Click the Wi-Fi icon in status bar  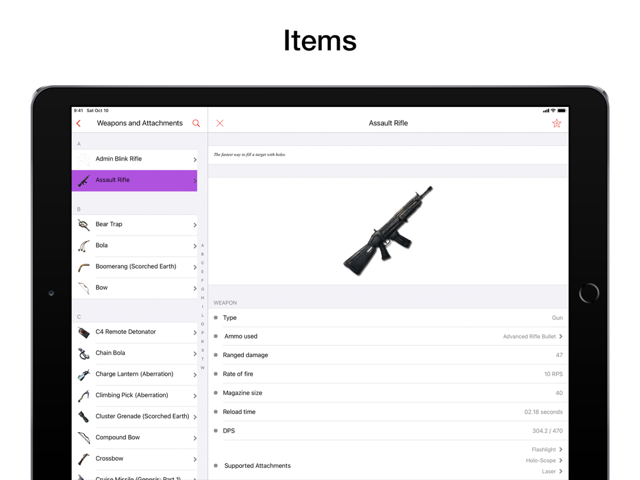pos(553,111)
